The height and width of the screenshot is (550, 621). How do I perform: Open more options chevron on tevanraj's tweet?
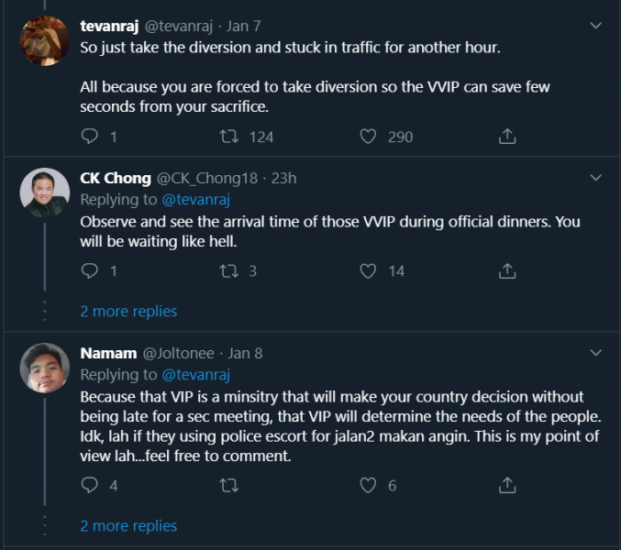pos(594,24)
